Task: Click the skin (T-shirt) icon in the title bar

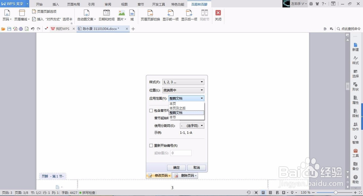Action: click(317, 4)
